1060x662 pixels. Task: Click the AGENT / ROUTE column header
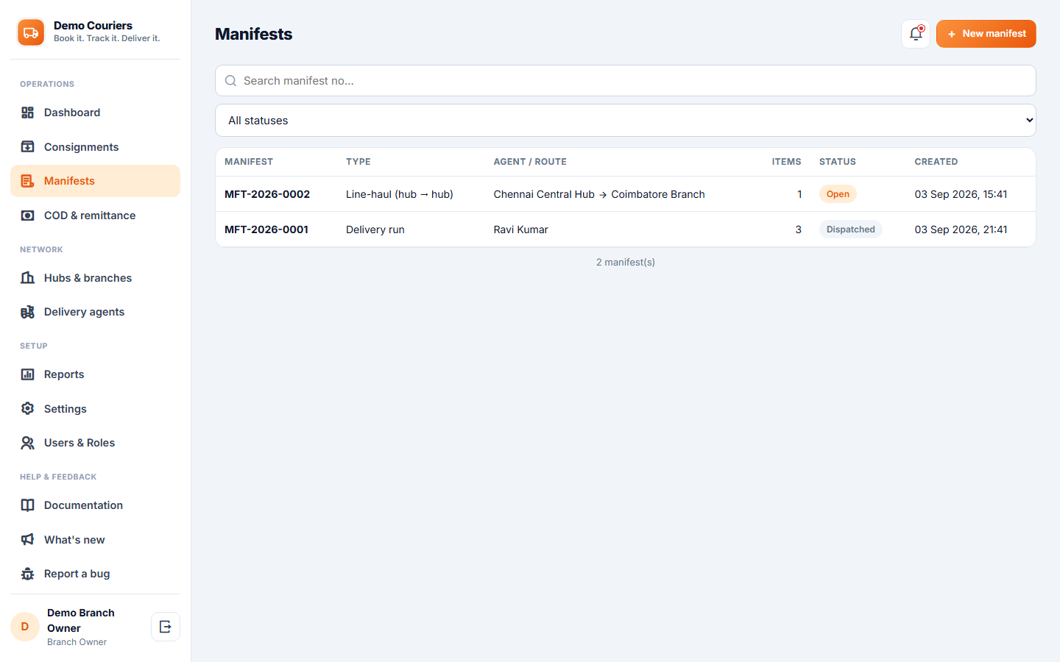click(530, 162)
